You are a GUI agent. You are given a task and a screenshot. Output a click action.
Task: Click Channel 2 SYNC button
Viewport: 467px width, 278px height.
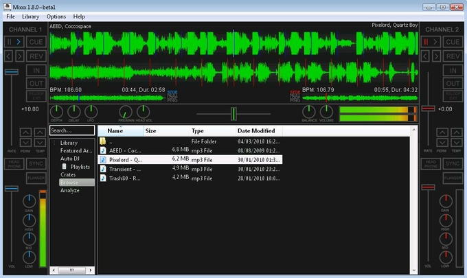(x=453, y=163)
